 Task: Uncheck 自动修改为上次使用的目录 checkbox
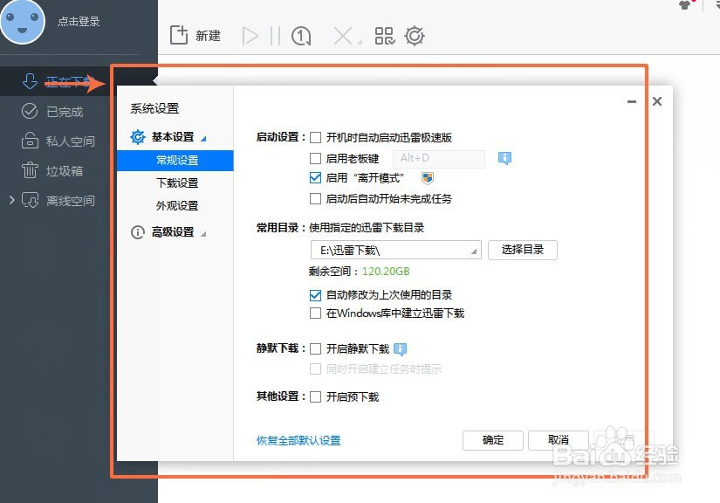pos(315,295)
